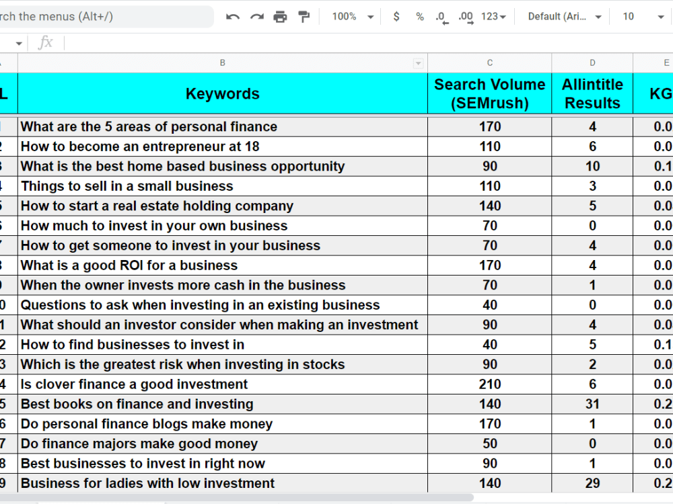This screenshot has height=504, width=673.
Task: Select 'What is a good ROI for a business'
Action: (222, 265)
